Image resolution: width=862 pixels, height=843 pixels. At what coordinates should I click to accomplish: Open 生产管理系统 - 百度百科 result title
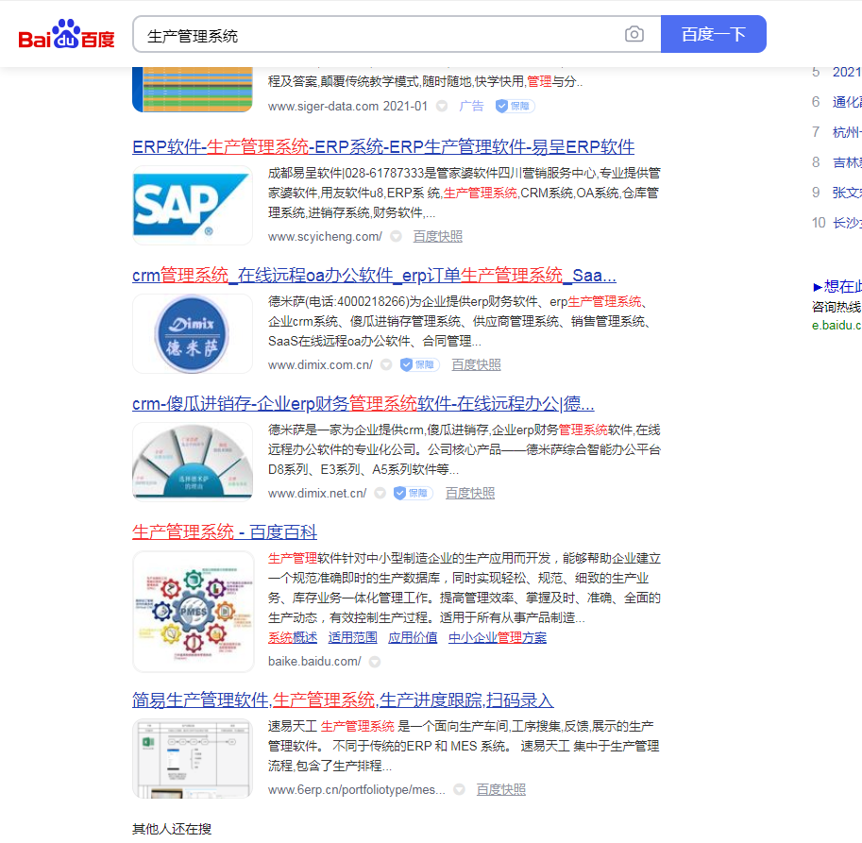click(x=225, y=532)
